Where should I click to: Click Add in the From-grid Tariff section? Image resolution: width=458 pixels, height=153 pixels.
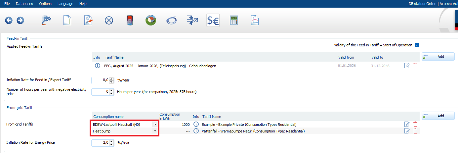tap(438, 116)
